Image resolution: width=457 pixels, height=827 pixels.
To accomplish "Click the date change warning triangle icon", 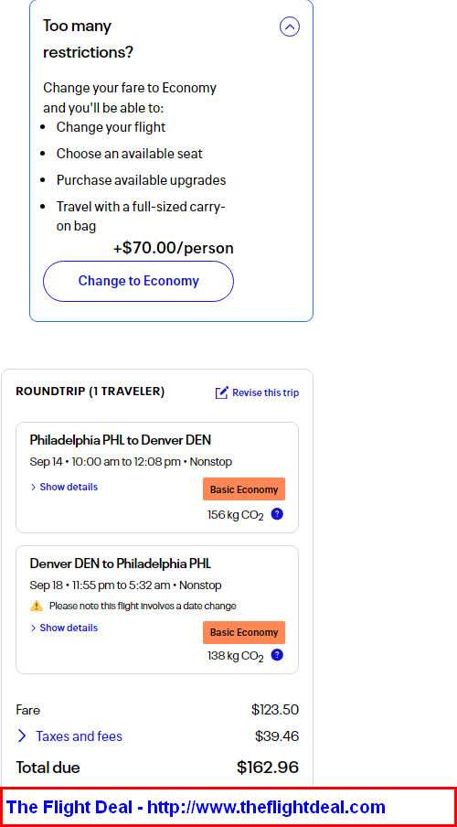I will (37, 606).
